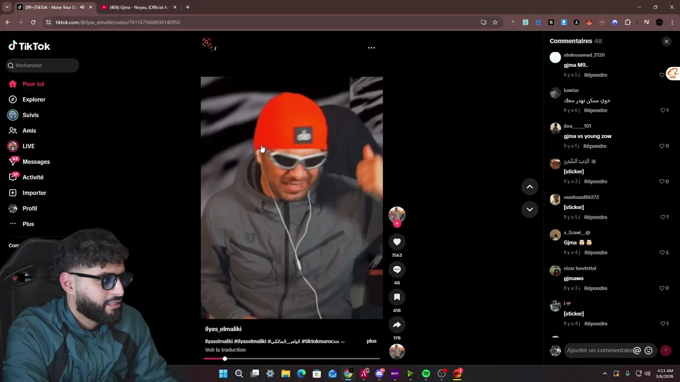This screenshot has width=680, height=382.
Task: Open a new browser tab
Action: [188, 7]
